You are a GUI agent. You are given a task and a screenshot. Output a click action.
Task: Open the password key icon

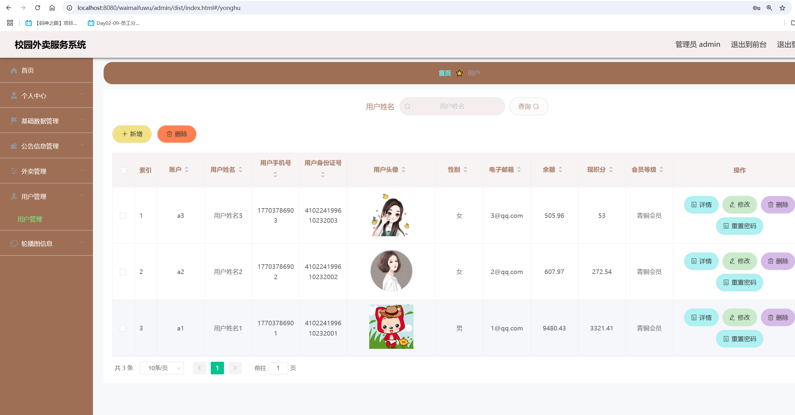pyautogui.click(x=756, y=8)
